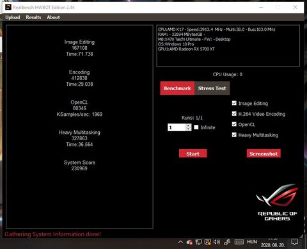Click the OpenCL score 80346
The image size is (307, 249).
[79, 108]
